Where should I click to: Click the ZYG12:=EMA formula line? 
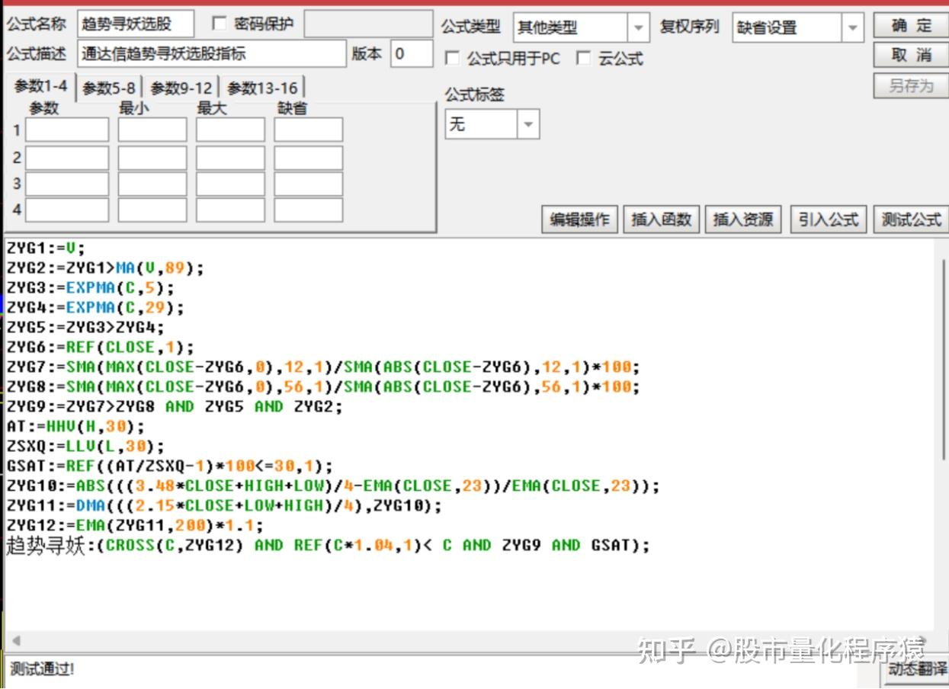(x=135, y=525)
